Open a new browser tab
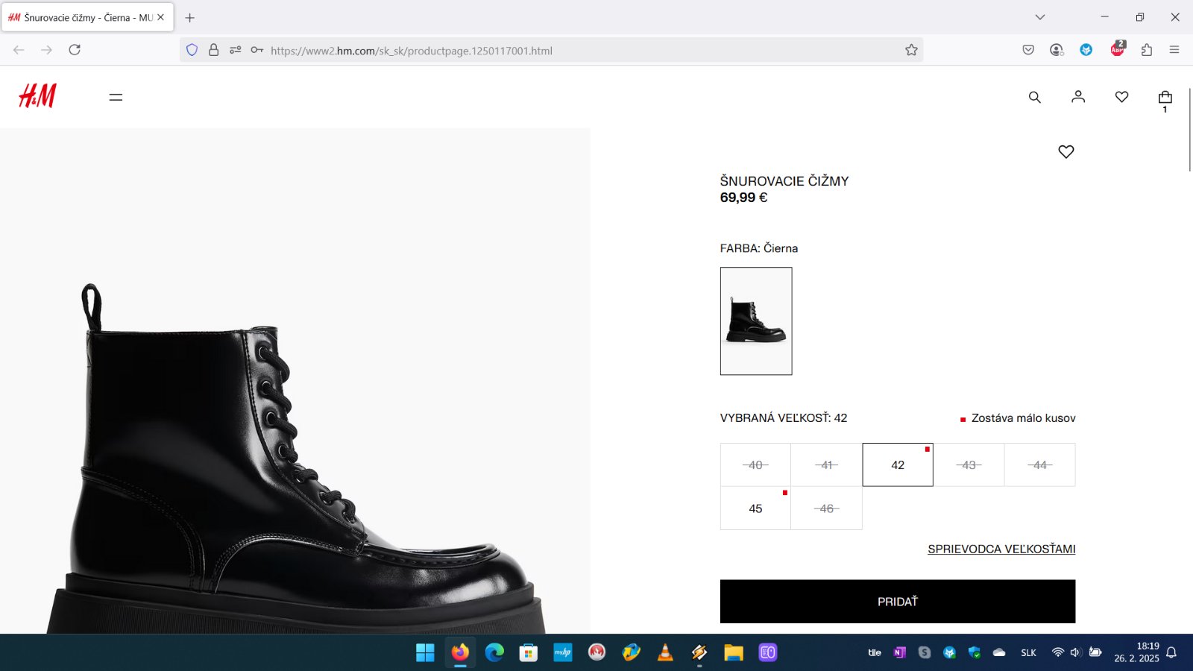 (x=190, y=17)
